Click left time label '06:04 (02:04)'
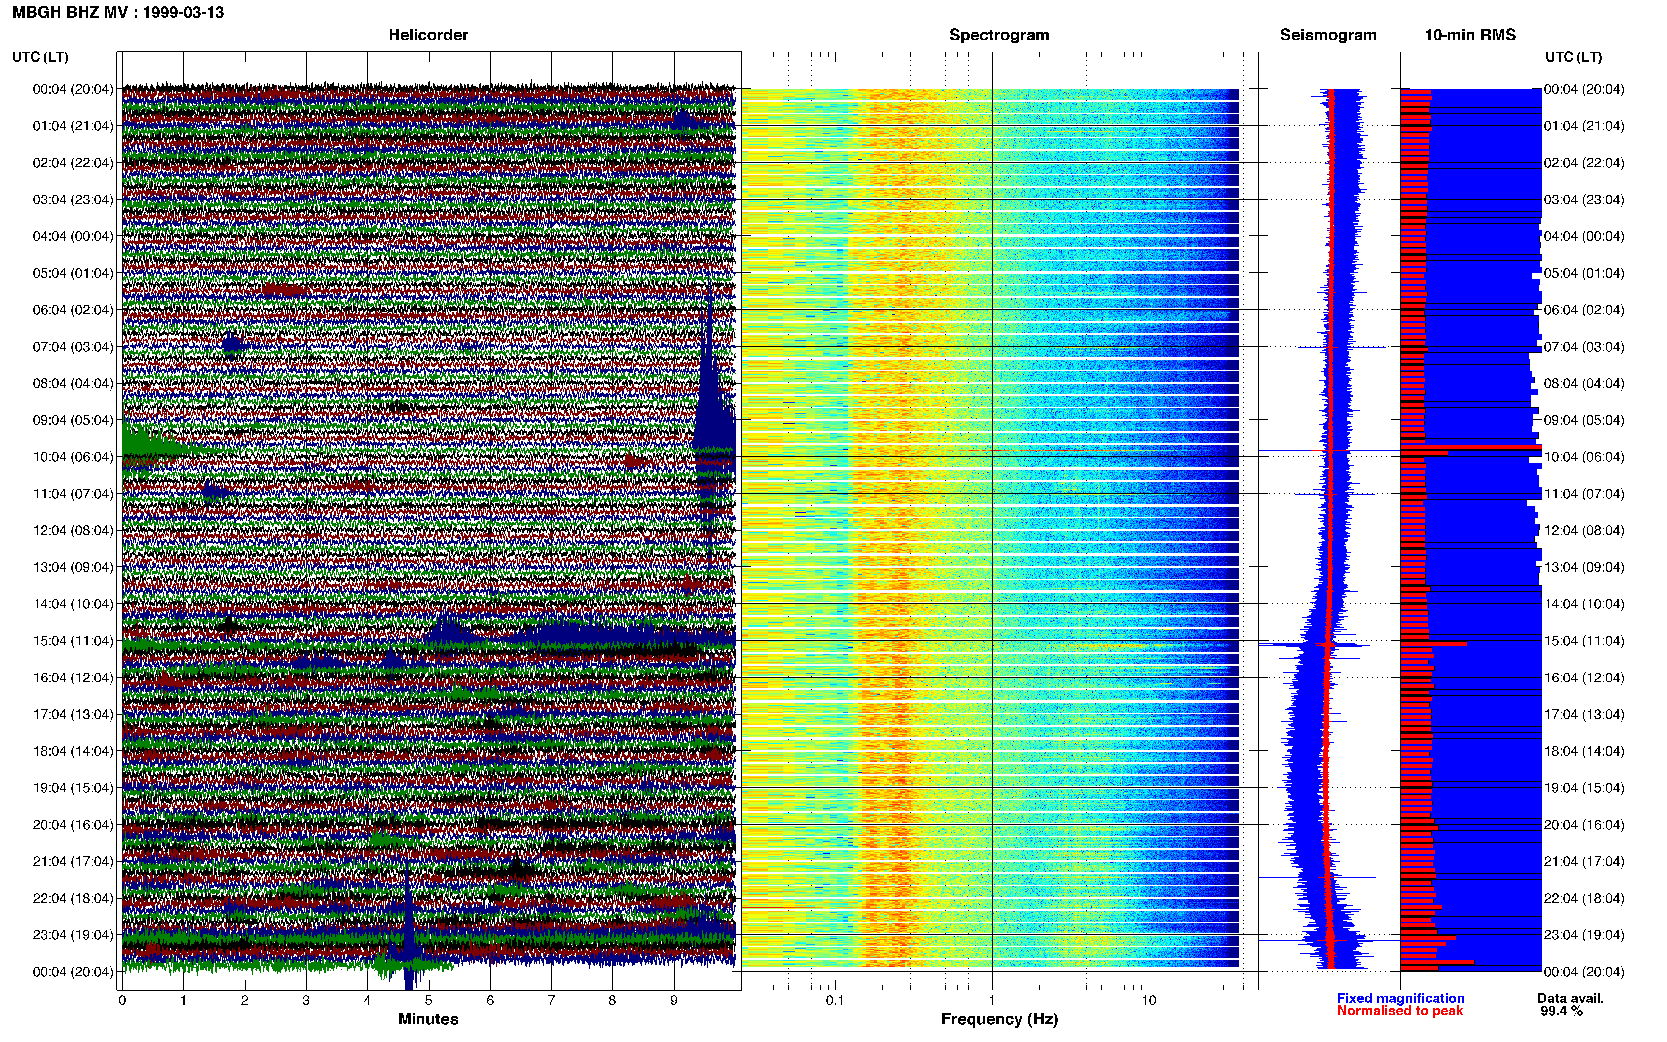 click(x=73, y=310)
